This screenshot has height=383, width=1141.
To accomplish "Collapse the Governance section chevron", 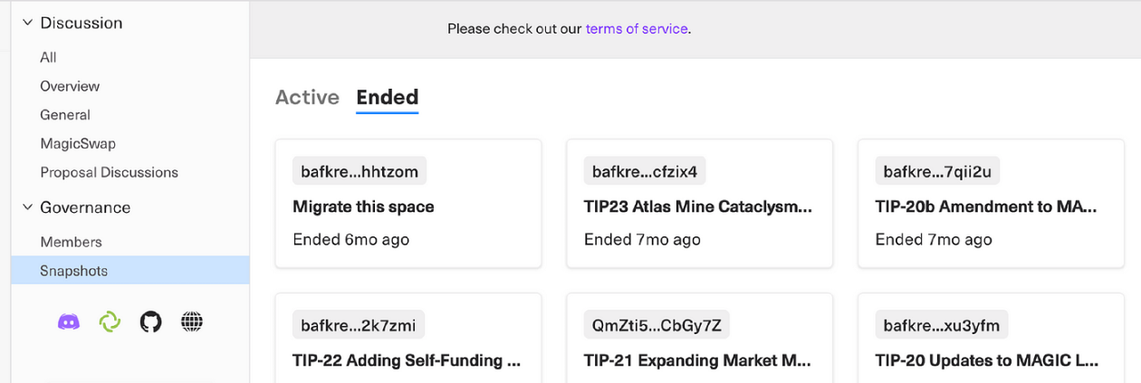I will coord(27,207).
